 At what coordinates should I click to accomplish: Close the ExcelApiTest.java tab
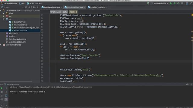(x=106, y=7)
